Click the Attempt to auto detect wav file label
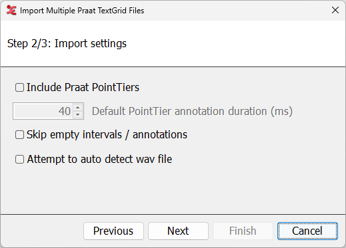 pyautogui.click(x=99, y=159)
